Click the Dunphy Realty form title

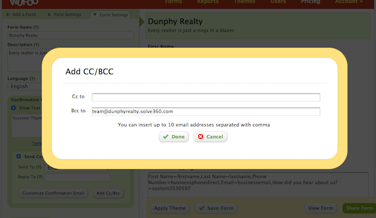175,21
